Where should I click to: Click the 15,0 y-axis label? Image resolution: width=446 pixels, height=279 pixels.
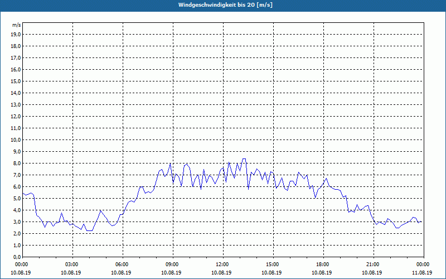[x=16, y=81]
